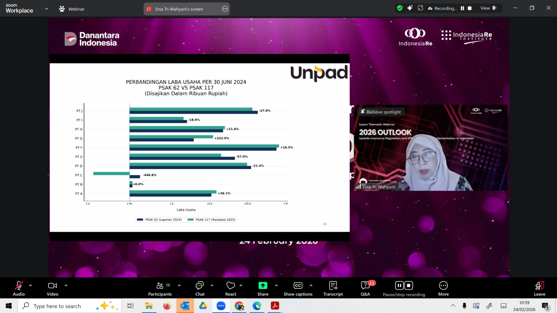Viewport: 557px width, 313px height.
Task: Expand the video options chevron
Action: (66, 286)
